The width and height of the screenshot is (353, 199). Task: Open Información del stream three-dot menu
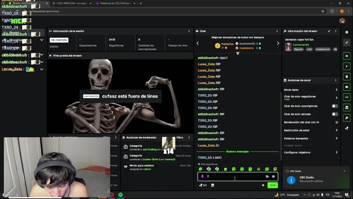pos(336,31)
